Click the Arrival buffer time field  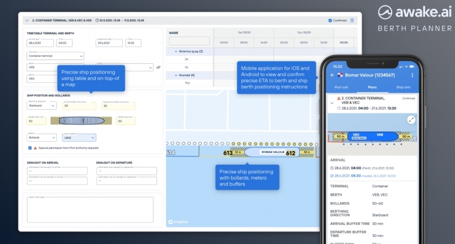[x=79, y=106]
